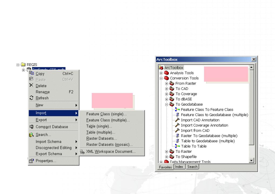Viewport: 275px width, 194px height.
Task: Select Table (single) import option
Action: pyautogui.click(x=112, y=126)
